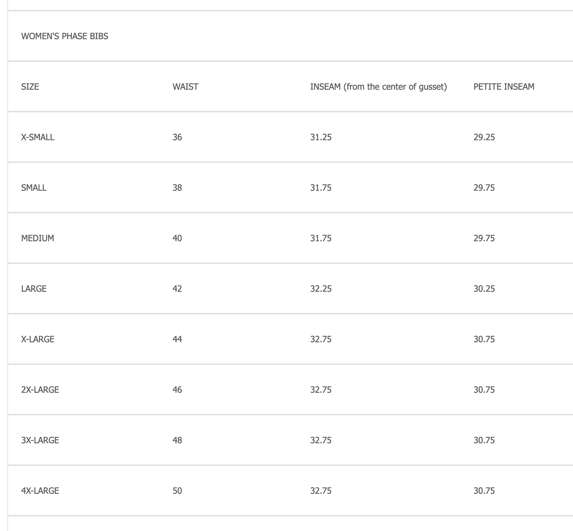Click the SIZE column header
This screenshot has height=531, width=573.
[x=30, y=87]
